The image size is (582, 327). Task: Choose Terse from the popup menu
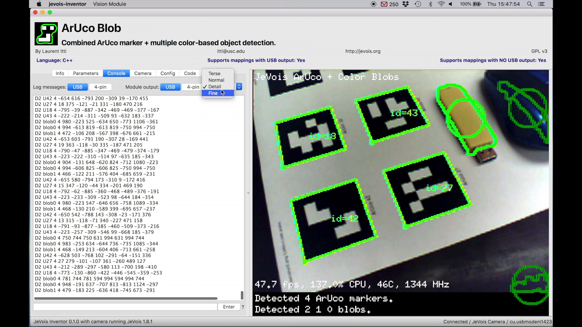click(218, 74)
